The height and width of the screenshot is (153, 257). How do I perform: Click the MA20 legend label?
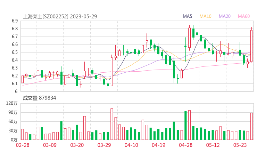[225, 16]
